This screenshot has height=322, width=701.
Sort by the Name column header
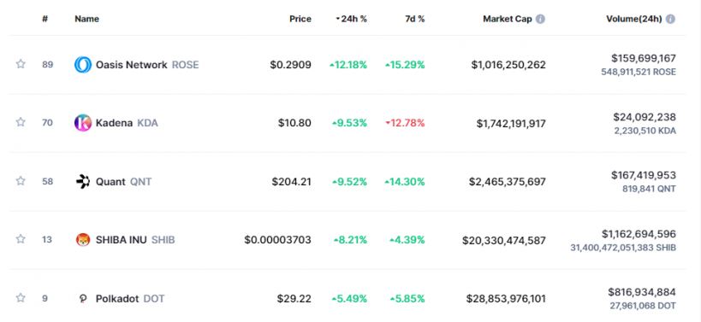tap(86, 19)
